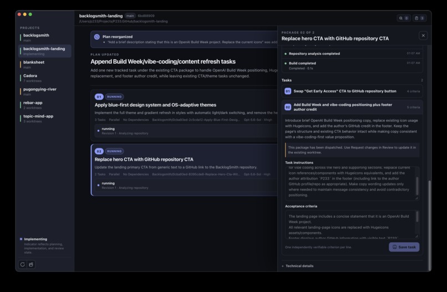This screenshot has width=447, height=292.
Task: Open Replace hero CTA package card title
Action: 144,160
